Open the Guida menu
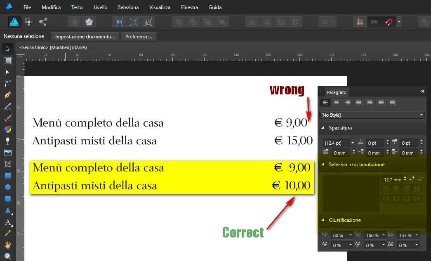The image size is (431, 261). coord(215,7)
